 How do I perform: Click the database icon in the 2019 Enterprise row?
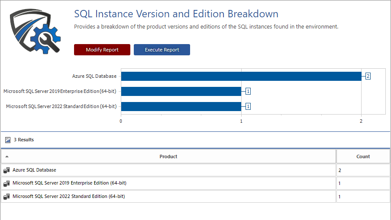(6, 183)
